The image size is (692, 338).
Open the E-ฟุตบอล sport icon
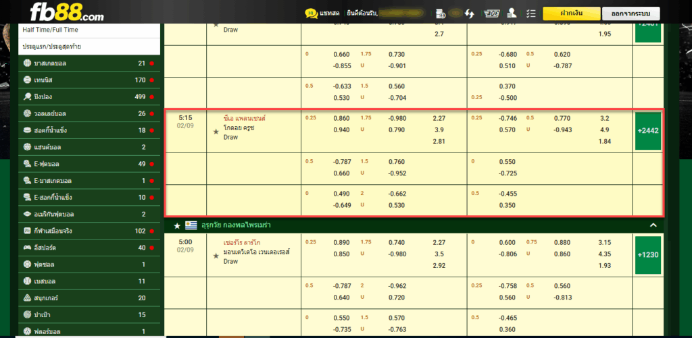point(27,164)
